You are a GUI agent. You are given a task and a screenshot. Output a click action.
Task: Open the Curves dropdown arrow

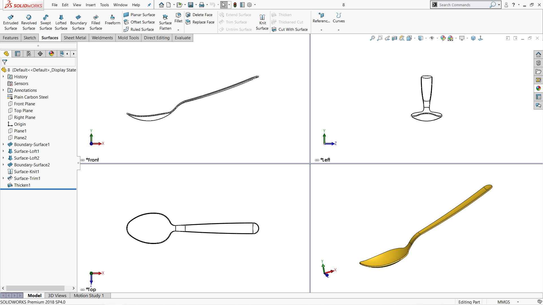[x=339, y=30]
